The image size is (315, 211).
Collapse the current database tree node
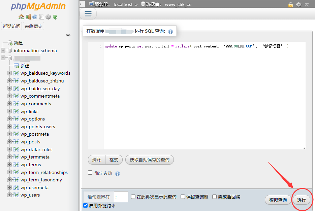point(3,58)
